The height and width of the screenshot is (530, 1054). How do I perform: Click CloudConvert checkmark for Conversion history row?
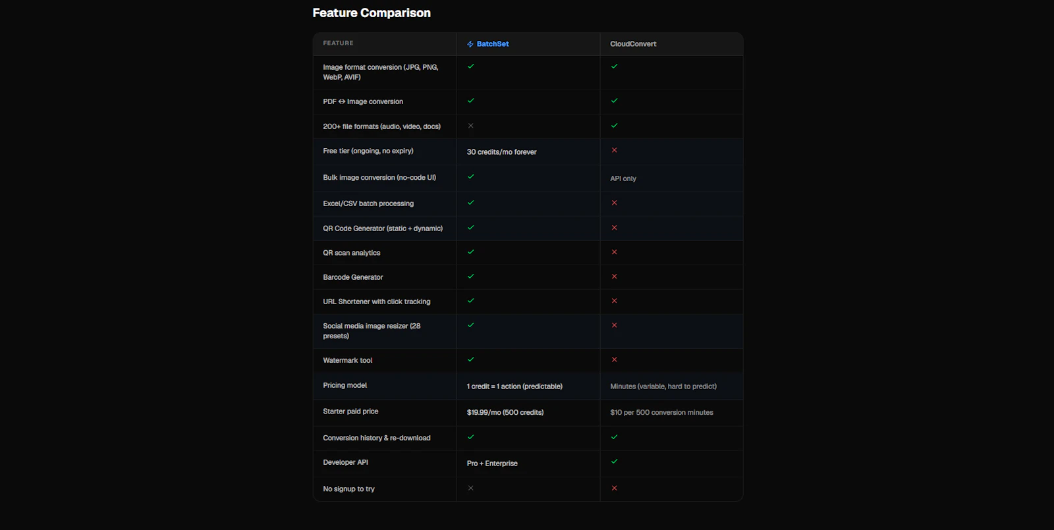point(615,437)
